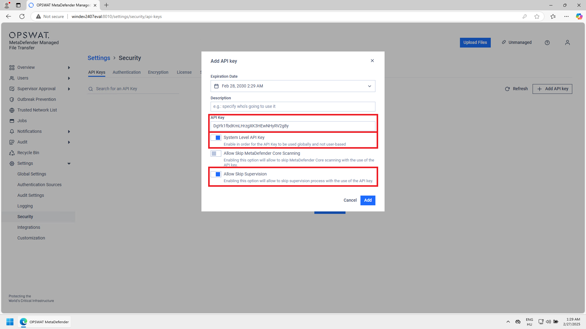Open Audit Settings page

click(x=31, y=195)
